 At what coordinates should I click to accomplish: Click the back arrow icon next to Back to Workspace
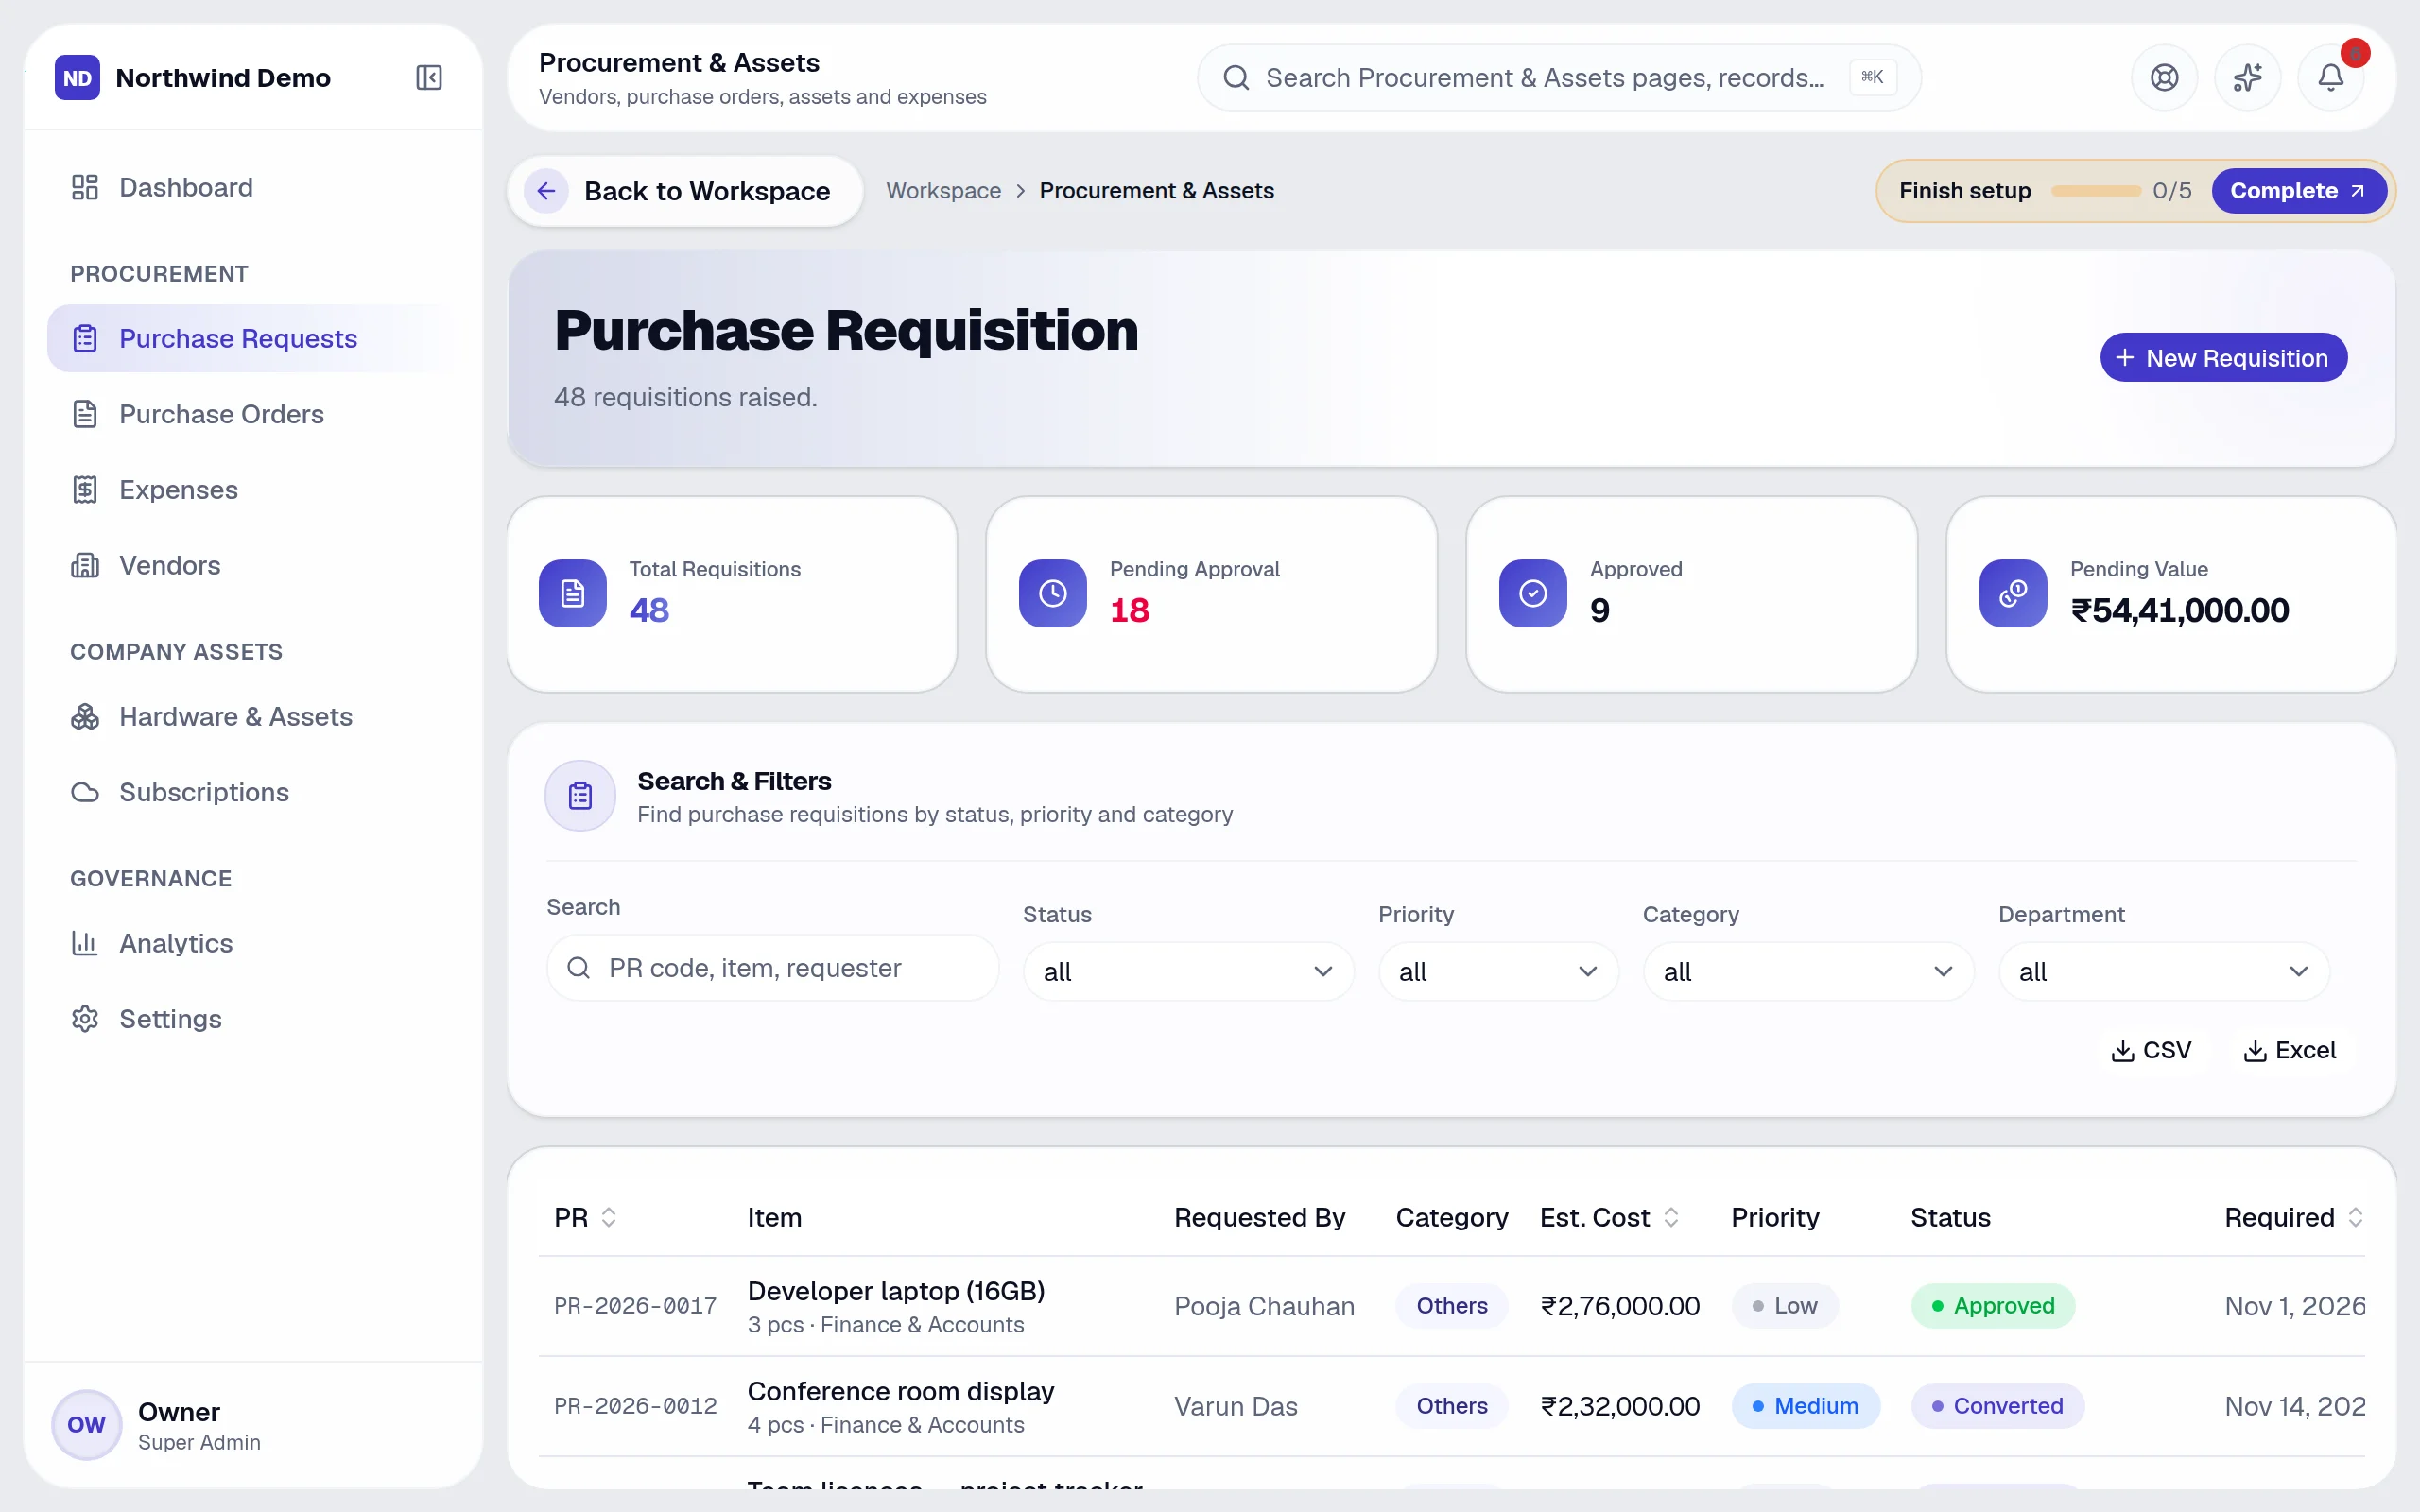coord(546,190)
